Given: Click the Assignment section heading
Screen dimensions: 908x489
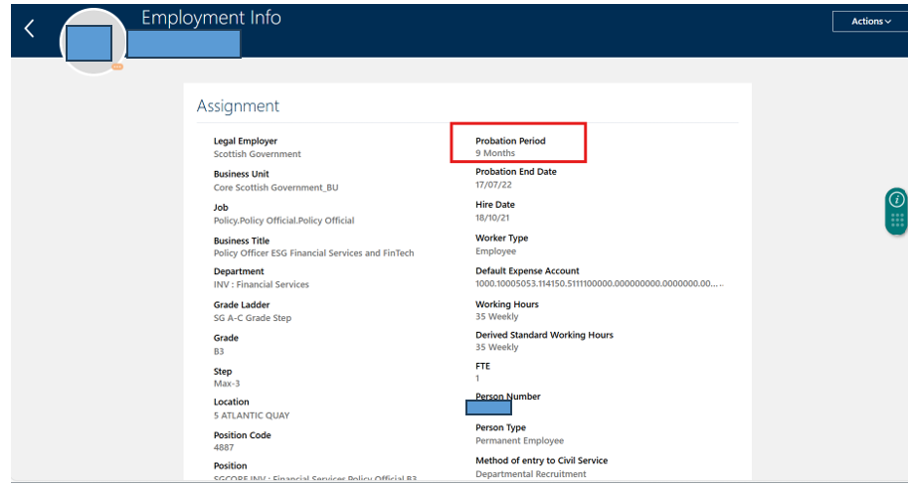Looking at the screenshot, I should [x=238, y=106].
